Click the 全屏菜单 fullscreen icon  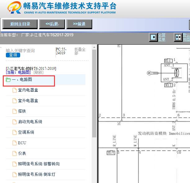click(153, 37)
